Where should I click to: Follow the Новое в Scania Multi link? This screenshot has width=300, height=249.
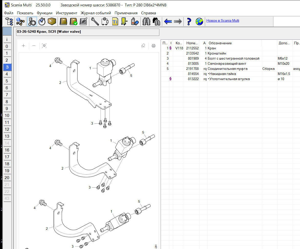click(x=223, y=20)
